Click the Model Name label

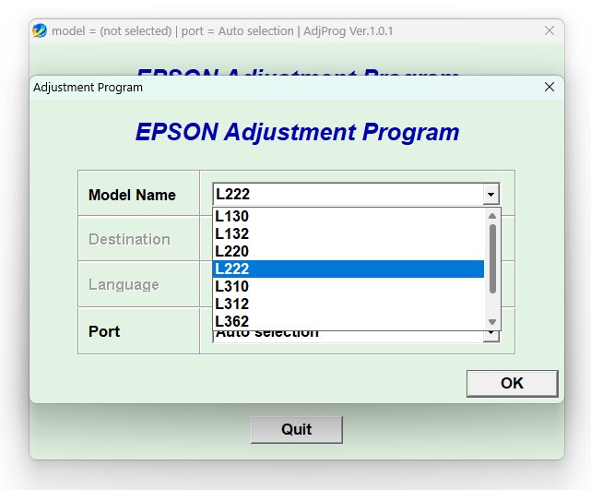point(132,195)
